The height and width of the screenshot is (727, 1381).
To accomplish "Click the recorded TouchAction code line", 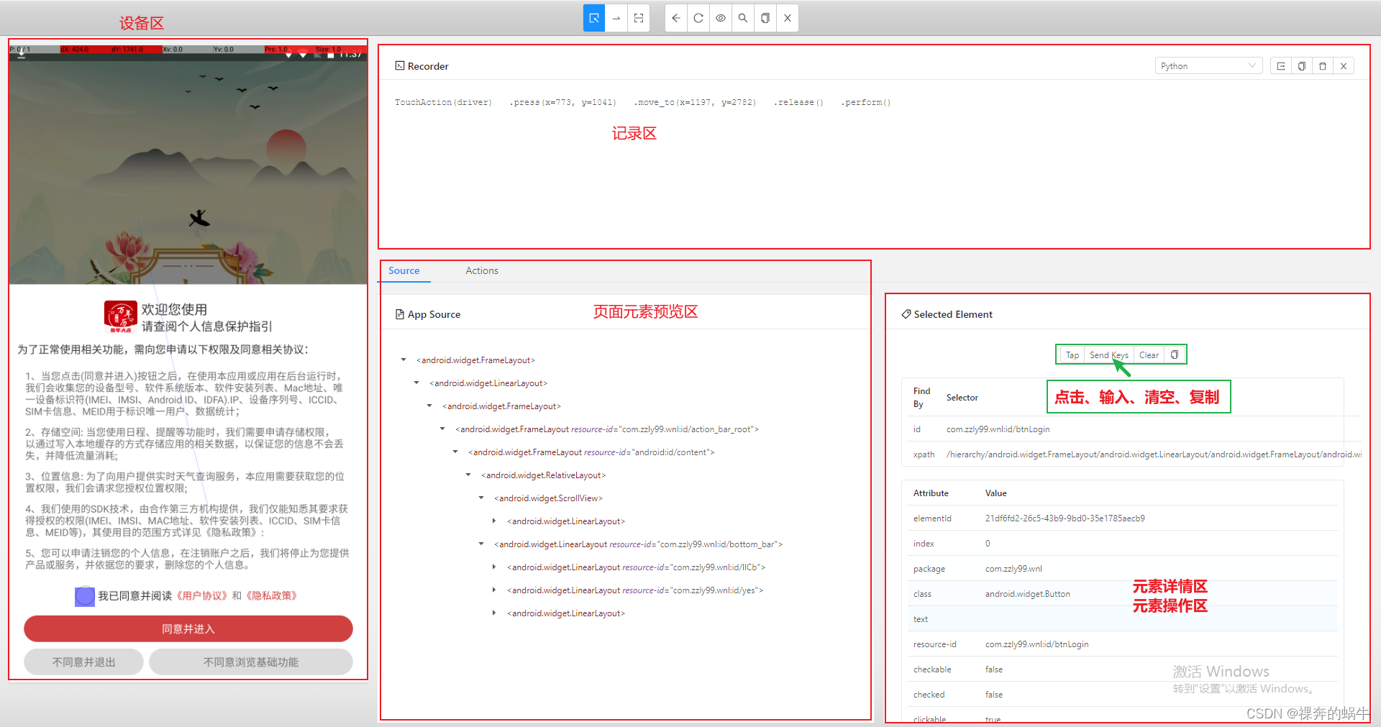I will pos(642,102).
